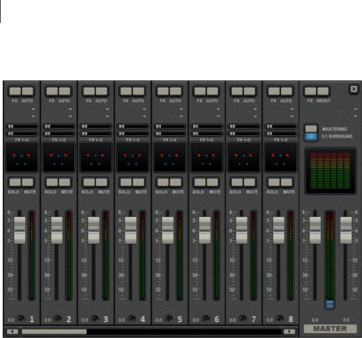The height and width of the screenshot is (338, 362).
Task: Mute track 5
Action: 176,182
